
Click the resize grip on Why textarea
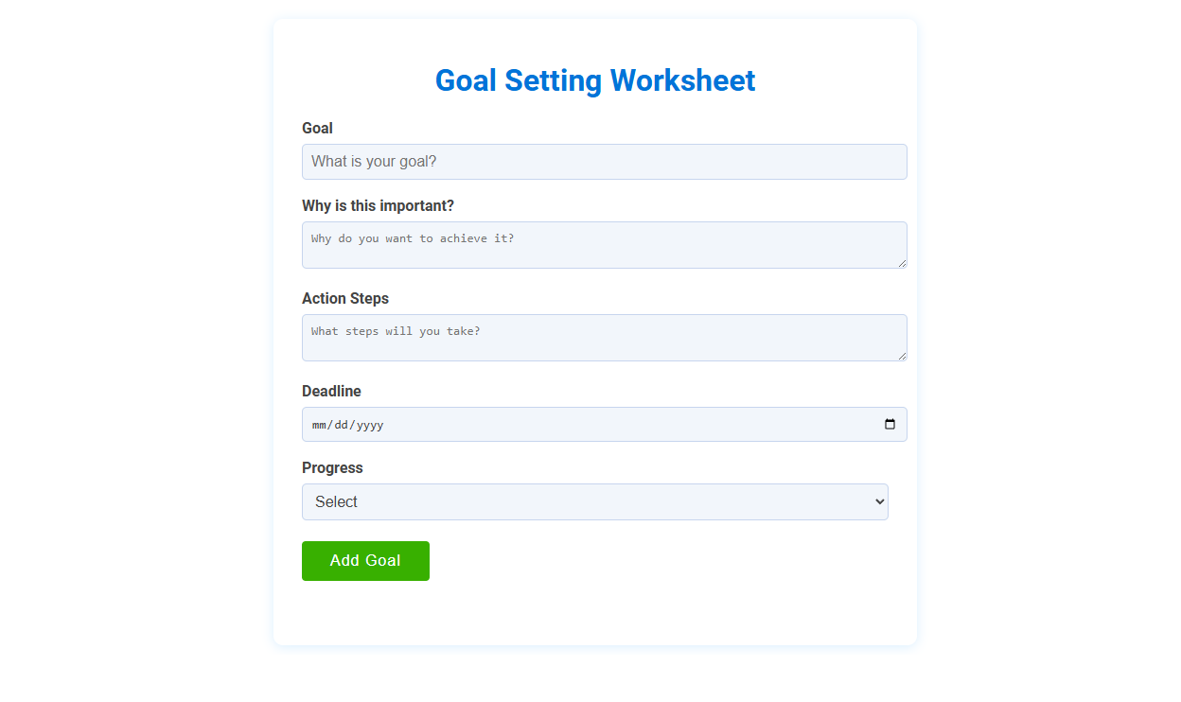[x=903, y=265]
